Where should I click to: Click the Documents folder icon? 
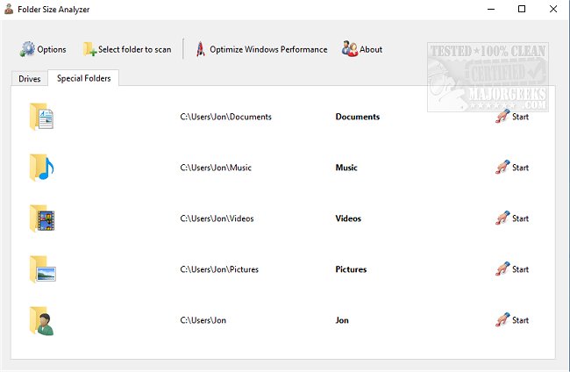point(41,117)
